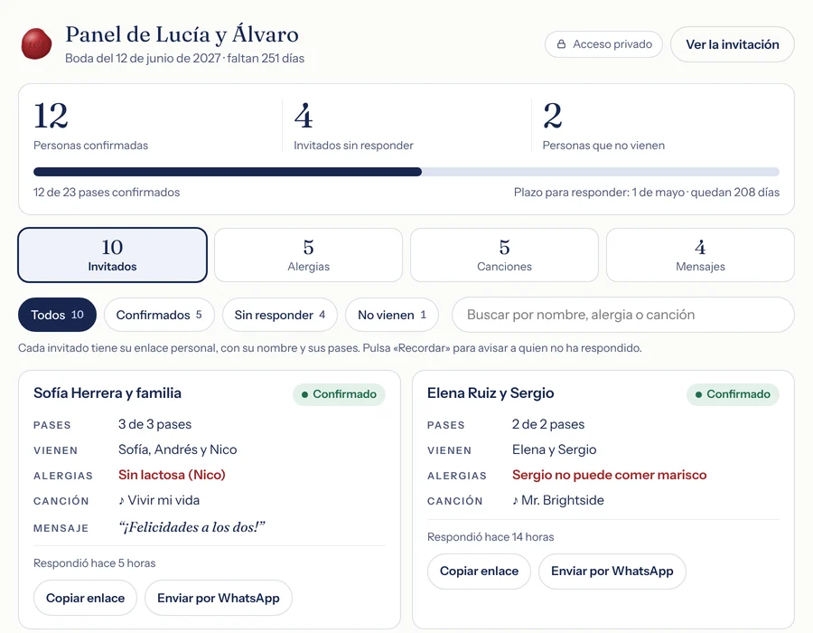
Task: Send Elena Ruiz invitation by WhatsApp
Action: click(x=612, y=571)
